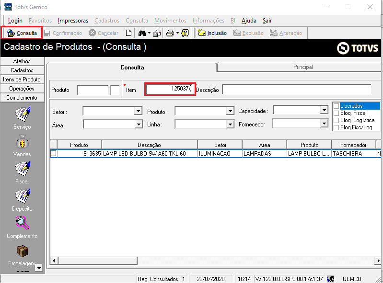
Task: Check the Liberados checkbox
Action: 337,106
